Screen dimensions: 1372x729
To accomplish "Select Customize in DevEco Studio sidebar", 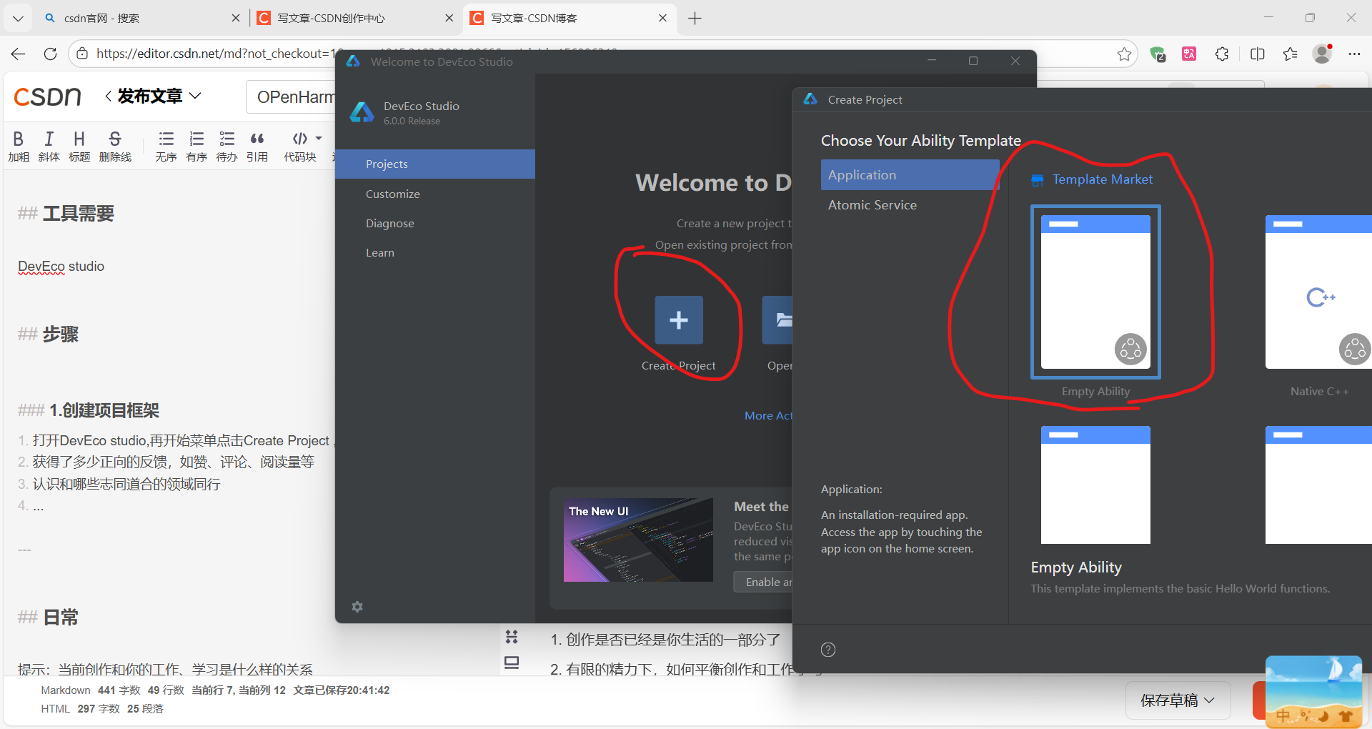I will coord(434,194).
